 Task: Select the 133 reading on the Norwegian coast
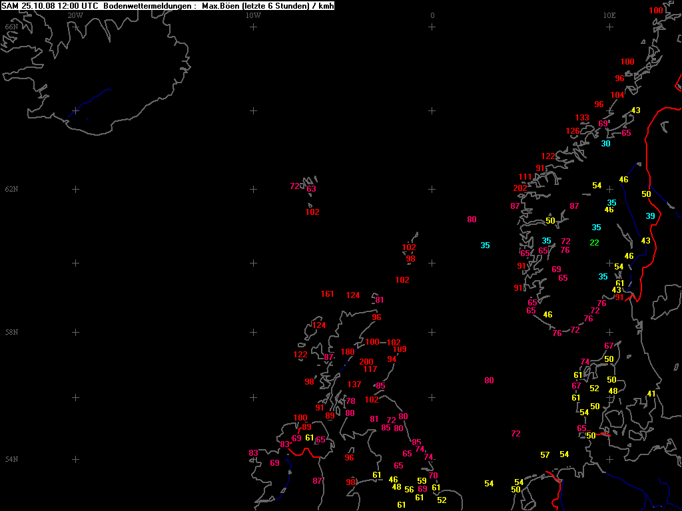[x=582, y=118]
